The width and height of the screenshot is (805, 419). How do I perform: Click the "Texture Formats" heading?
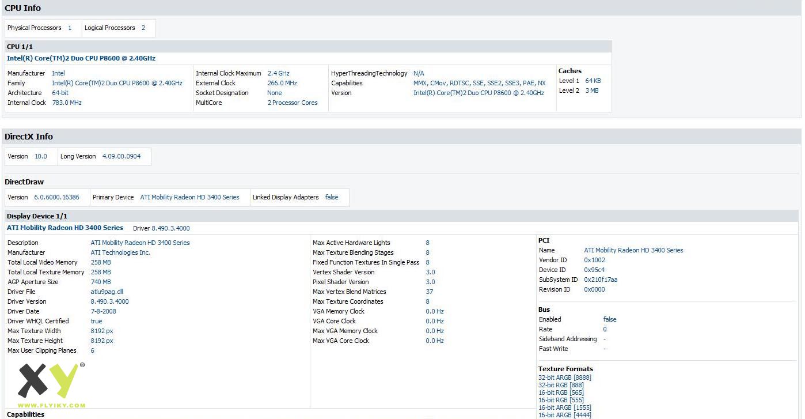pyautogui.click(x=565, y=369)
